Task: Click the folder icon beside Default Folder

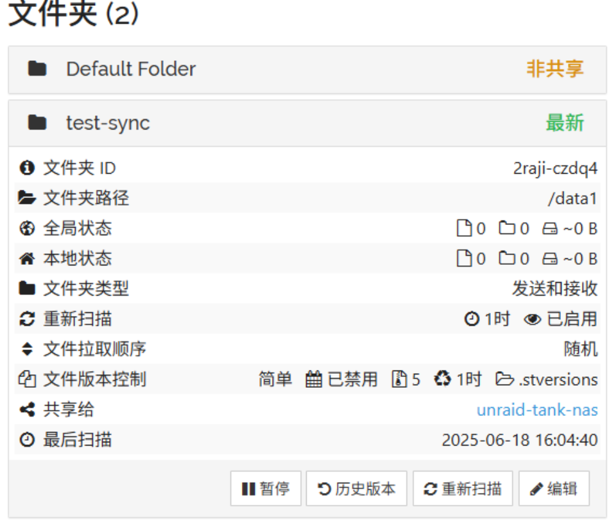Action: (37, 69)
